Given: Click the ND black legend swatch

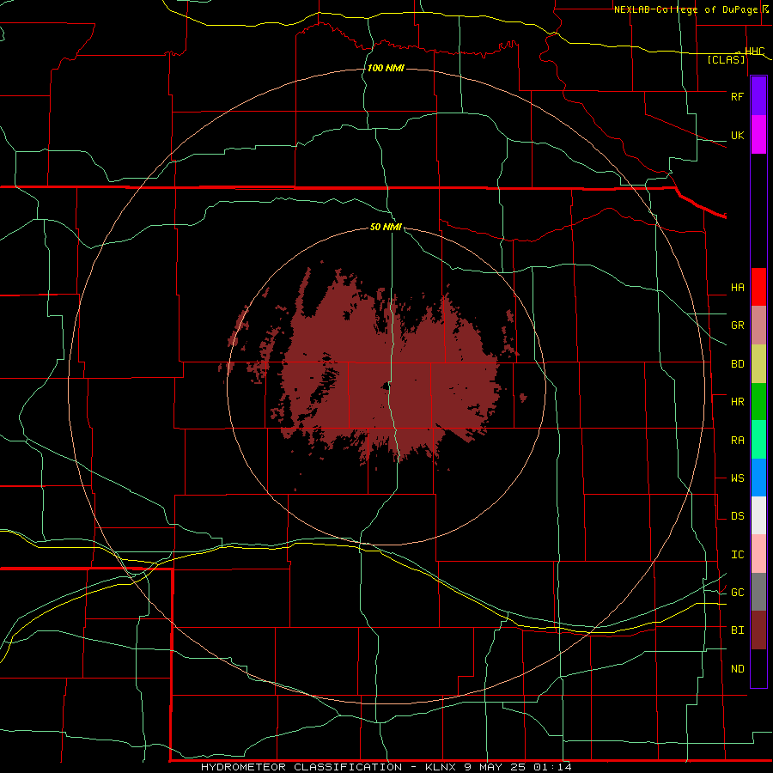Looking at the screenshot, I should point(758,668).
